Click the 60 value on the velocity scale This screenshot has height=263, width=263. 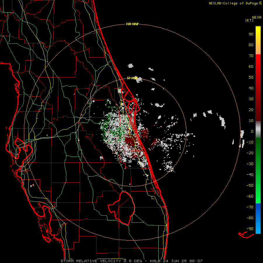251,66
